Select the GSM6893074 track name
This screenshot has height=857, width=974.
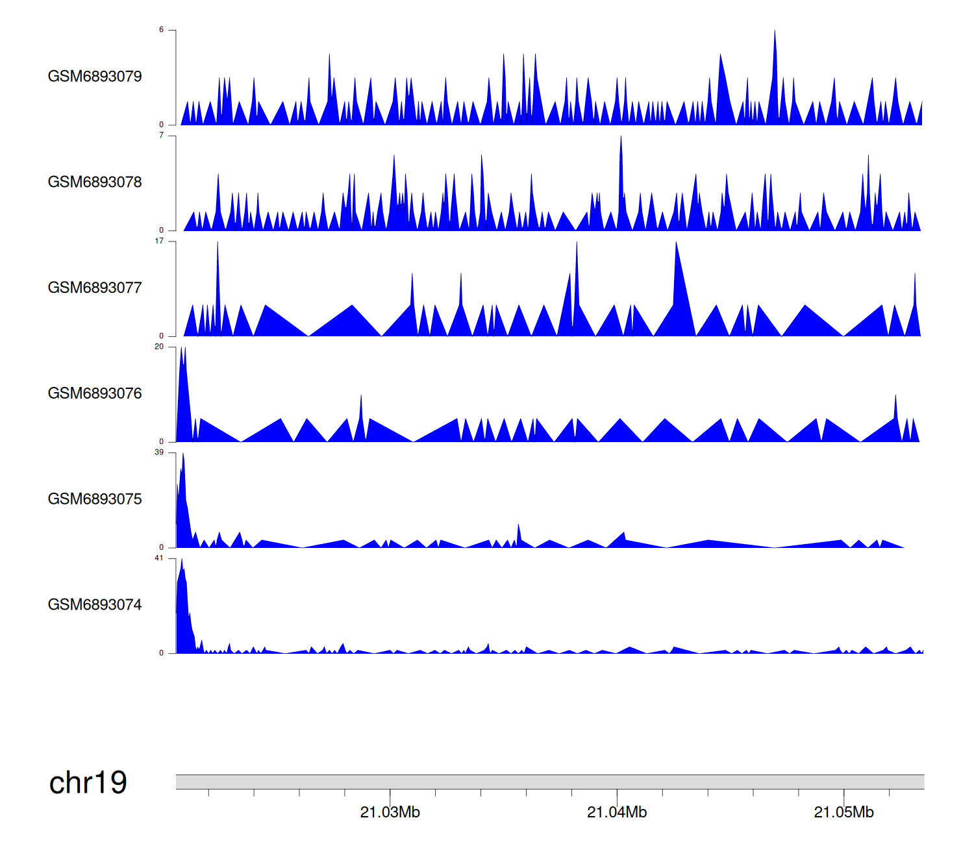click(x=95, y=605)
